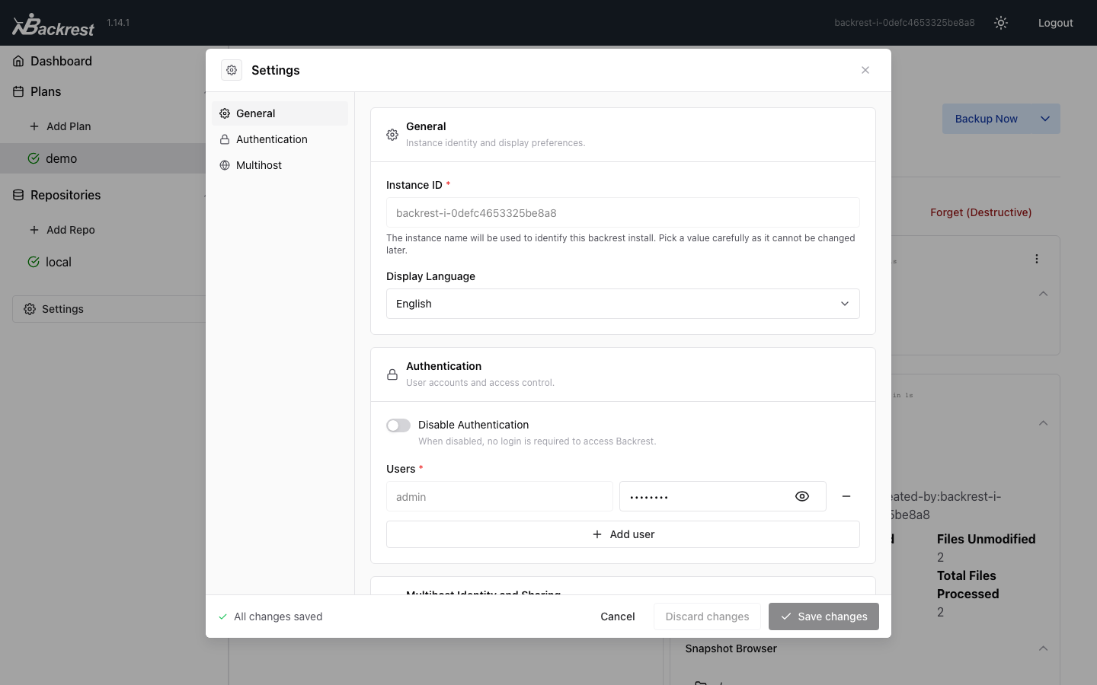This screenshot has width=1097, height=685.
Task: Click the green check status icon beside demo plan
Action: coord(34,158)
